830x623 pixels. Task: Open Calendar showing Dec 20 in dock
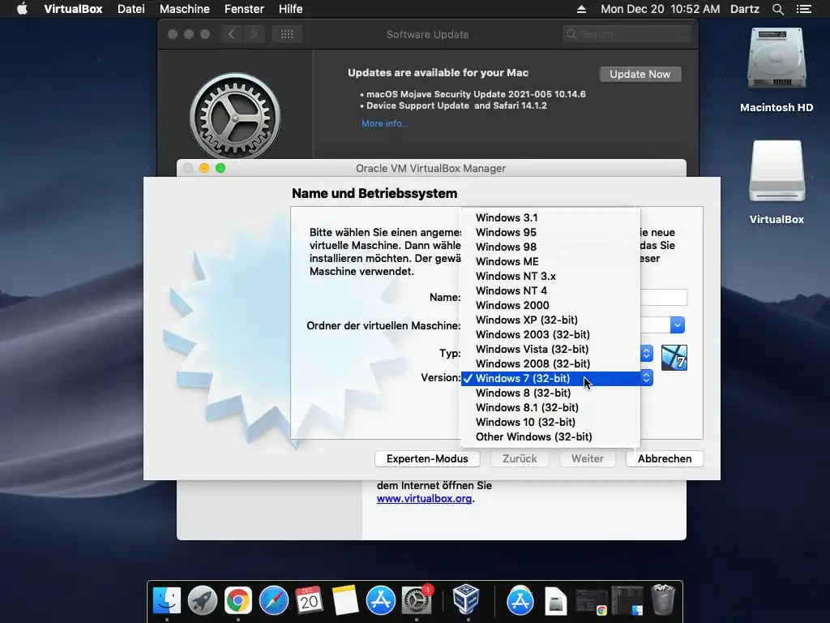(x=309, y=601)
